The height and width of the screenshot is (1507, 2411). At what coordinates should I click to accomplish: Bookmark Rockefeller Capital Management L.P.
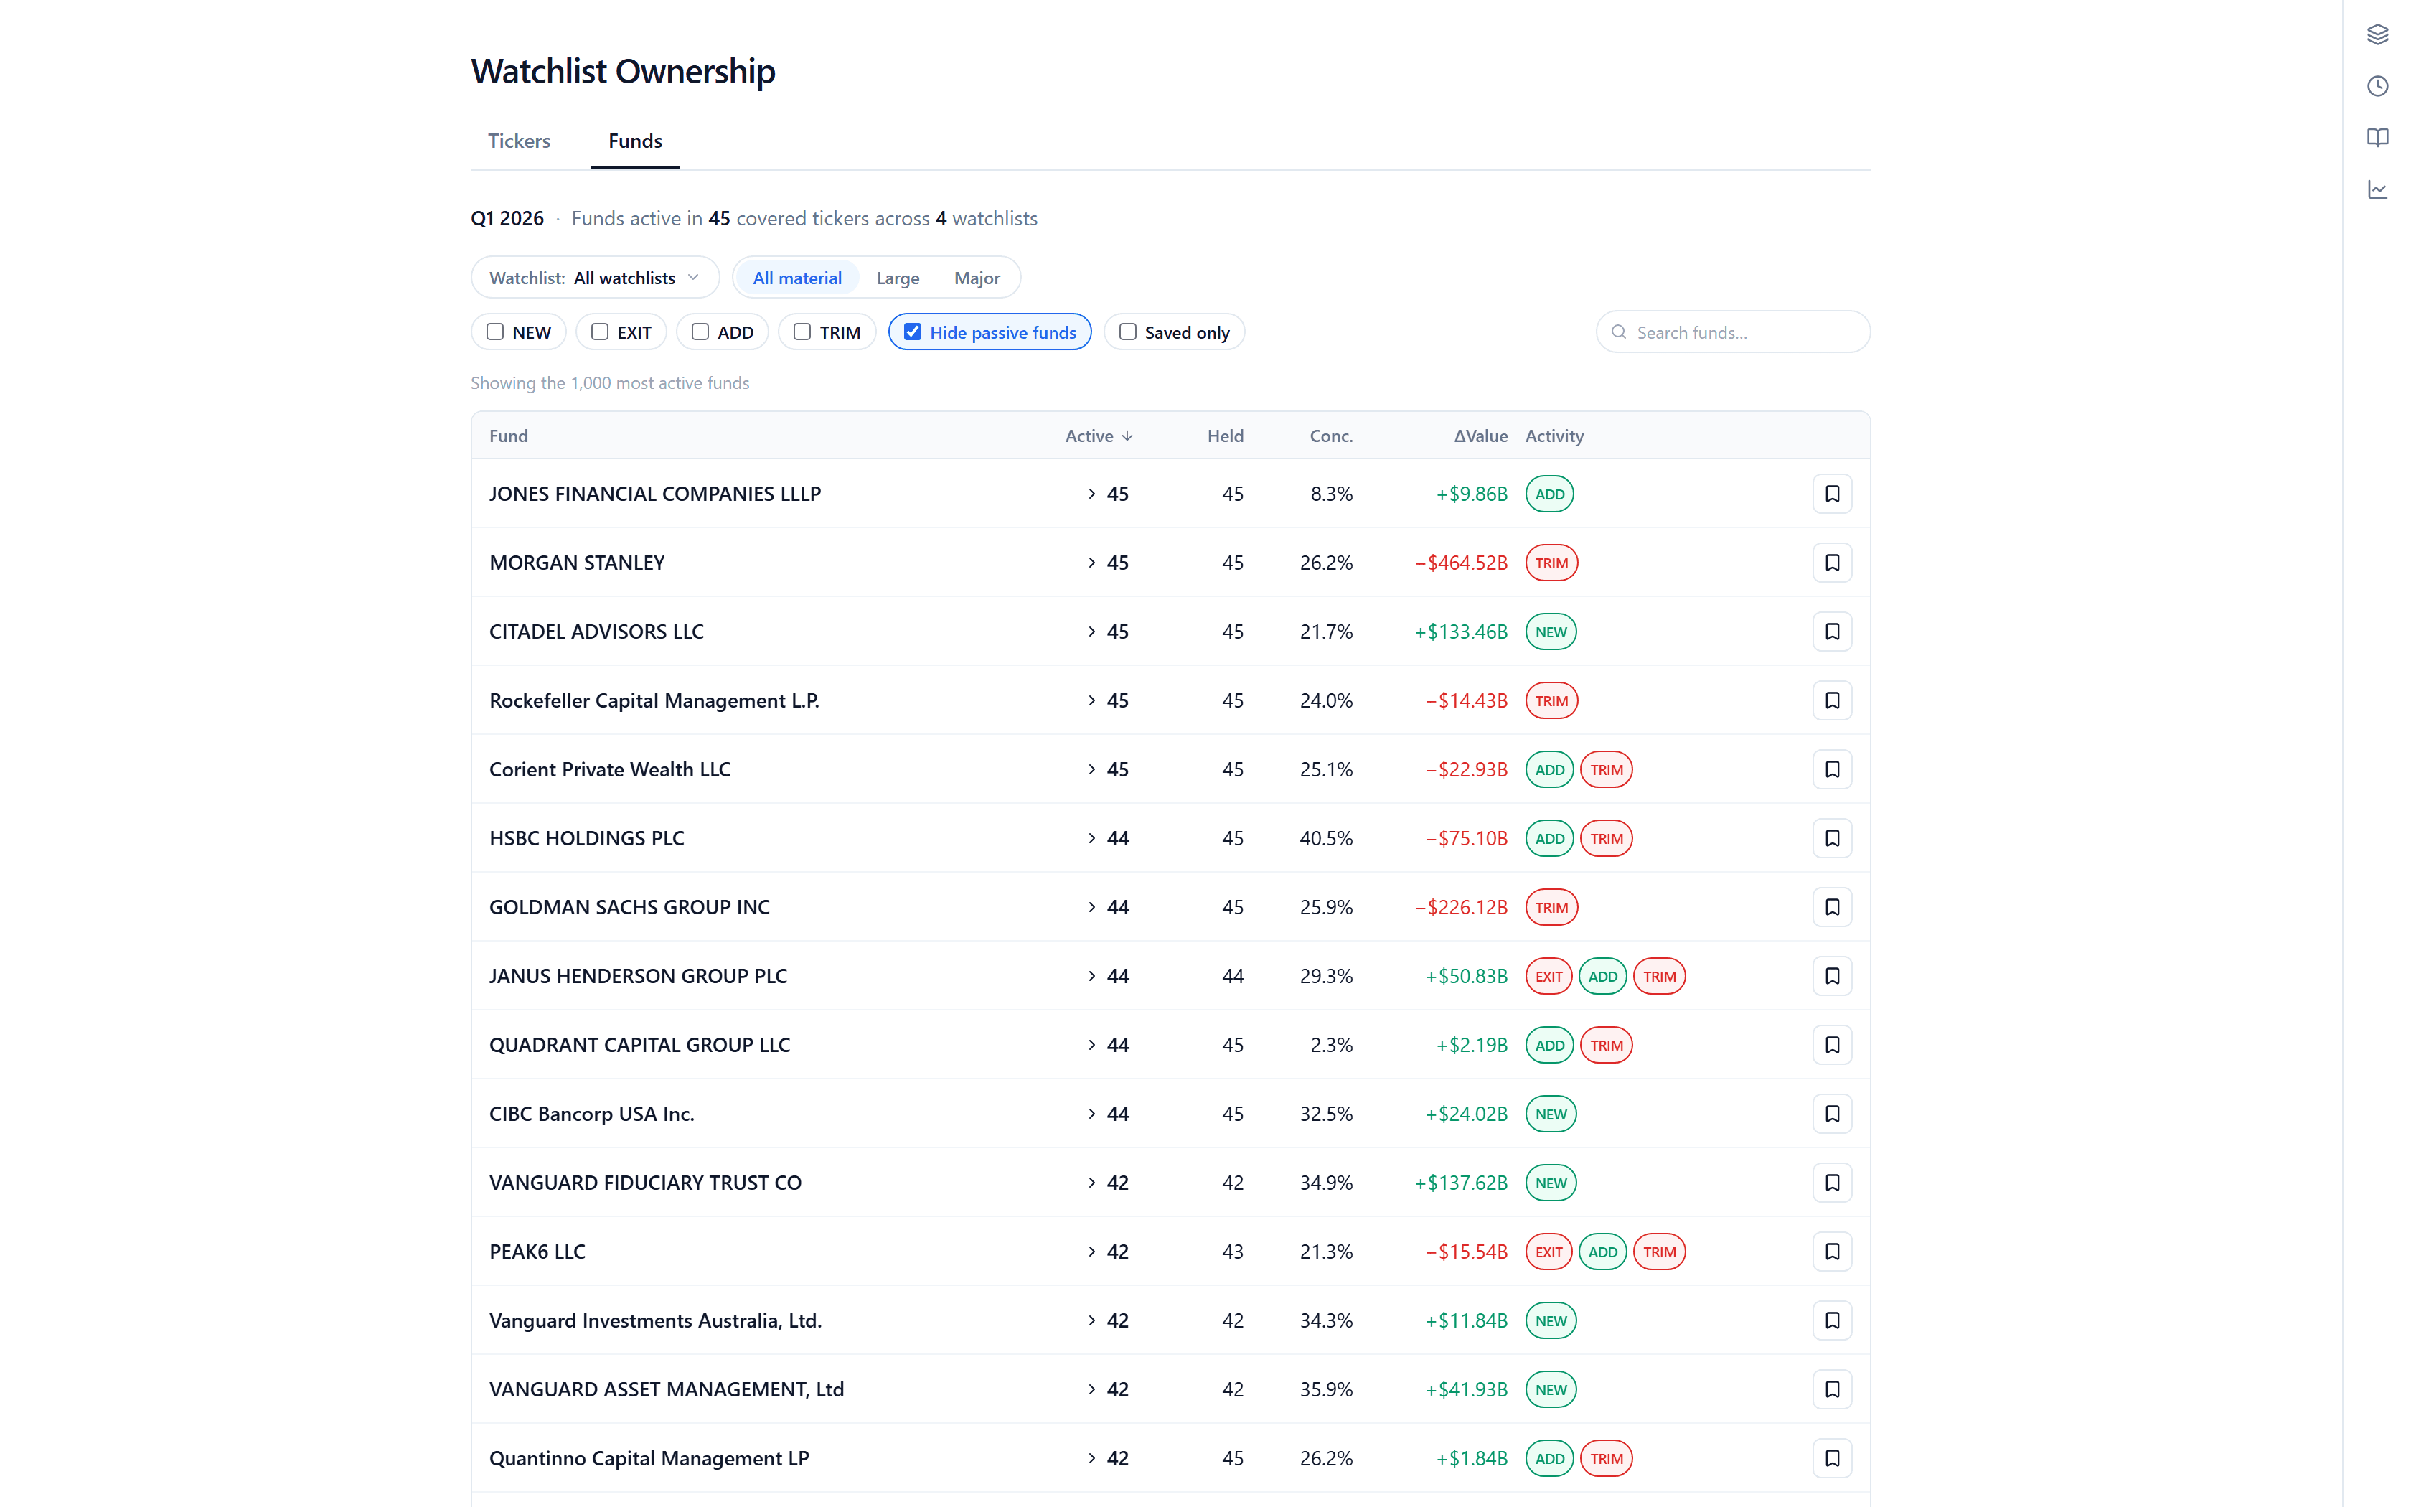pyautogui.click(x=1831, y=700)
